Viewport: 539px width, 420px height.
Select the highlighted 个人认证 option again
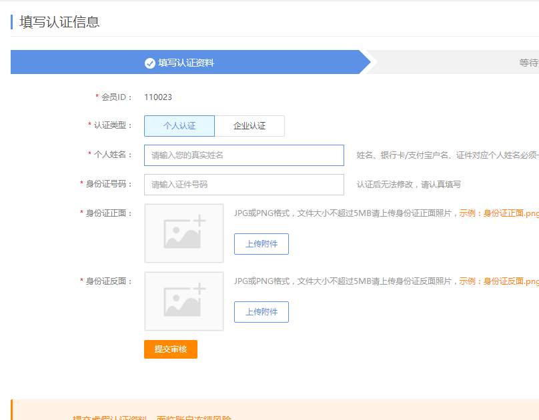click(x=179, y=125)
